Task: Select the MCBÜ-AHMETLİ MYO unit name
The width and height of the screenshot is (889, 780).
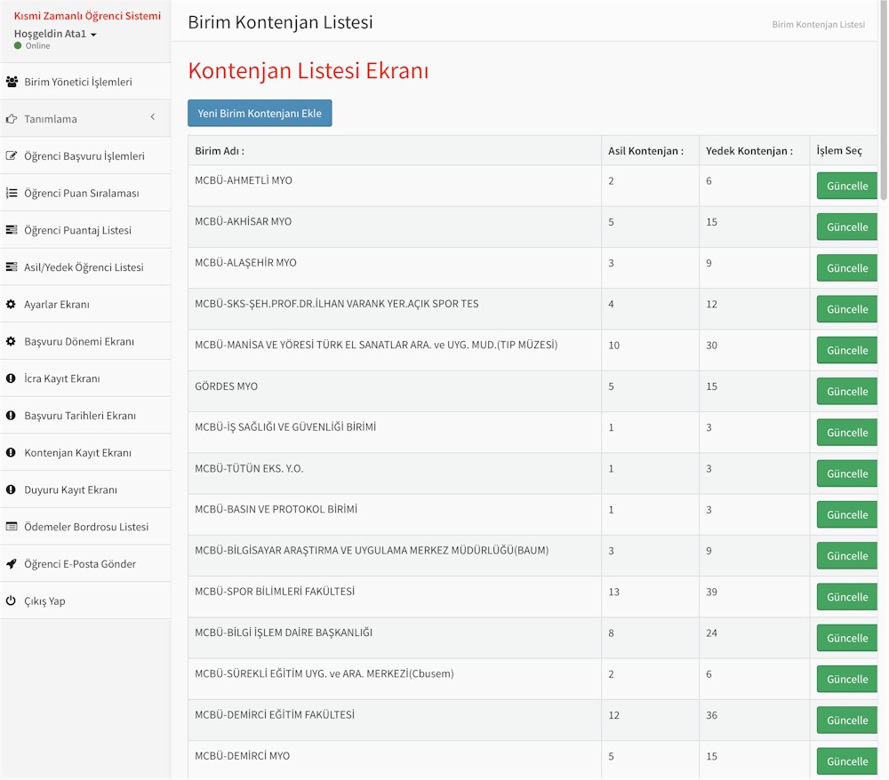Action: pos(244,180)
